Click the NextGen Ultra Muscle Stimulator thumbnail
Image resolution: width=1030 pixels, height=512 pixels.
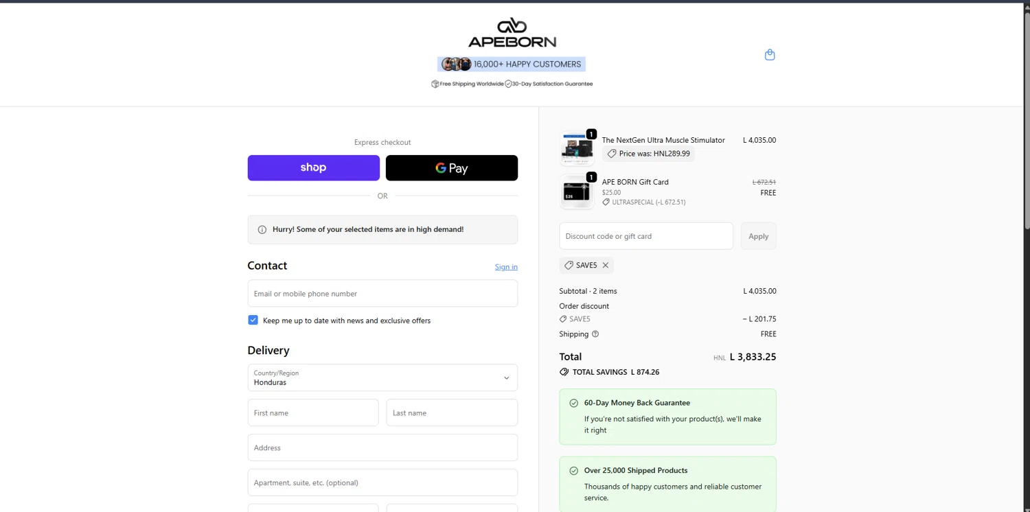tap(577, 148)
